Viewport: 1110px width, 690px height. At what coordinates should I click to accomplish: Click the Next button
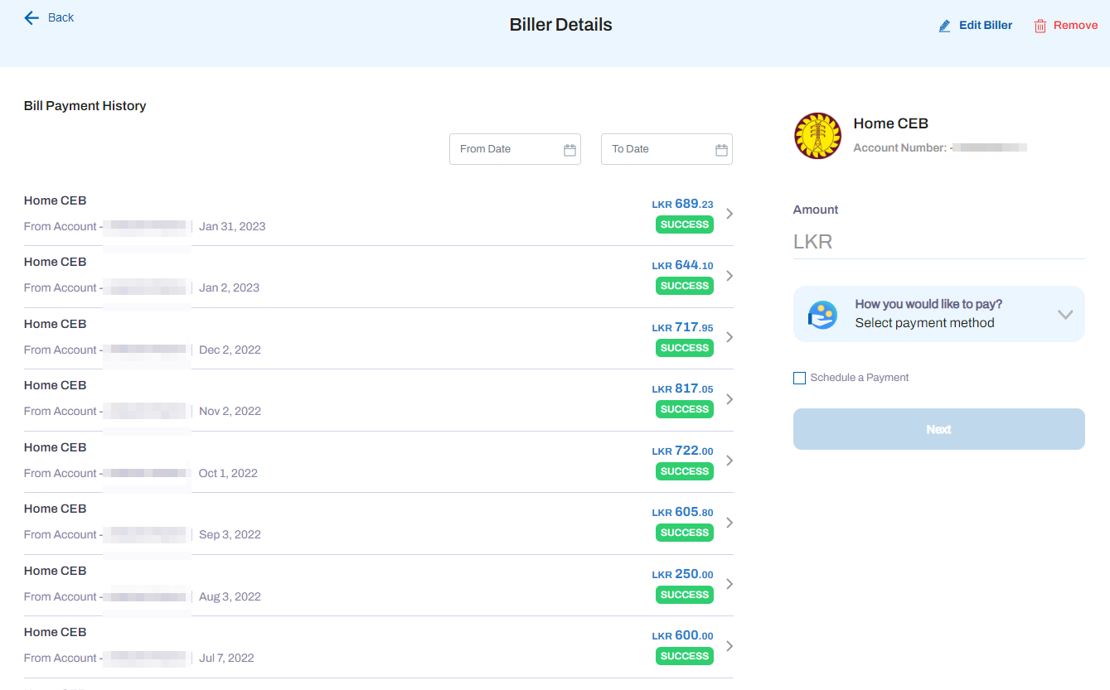pos(939,429)
